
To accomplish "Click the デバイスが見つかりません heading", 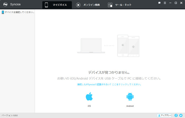I will coord(109,72).
